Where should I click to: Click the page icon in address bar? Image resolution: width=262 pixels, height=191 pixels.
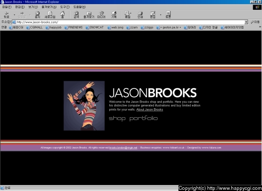coord(15,22)
